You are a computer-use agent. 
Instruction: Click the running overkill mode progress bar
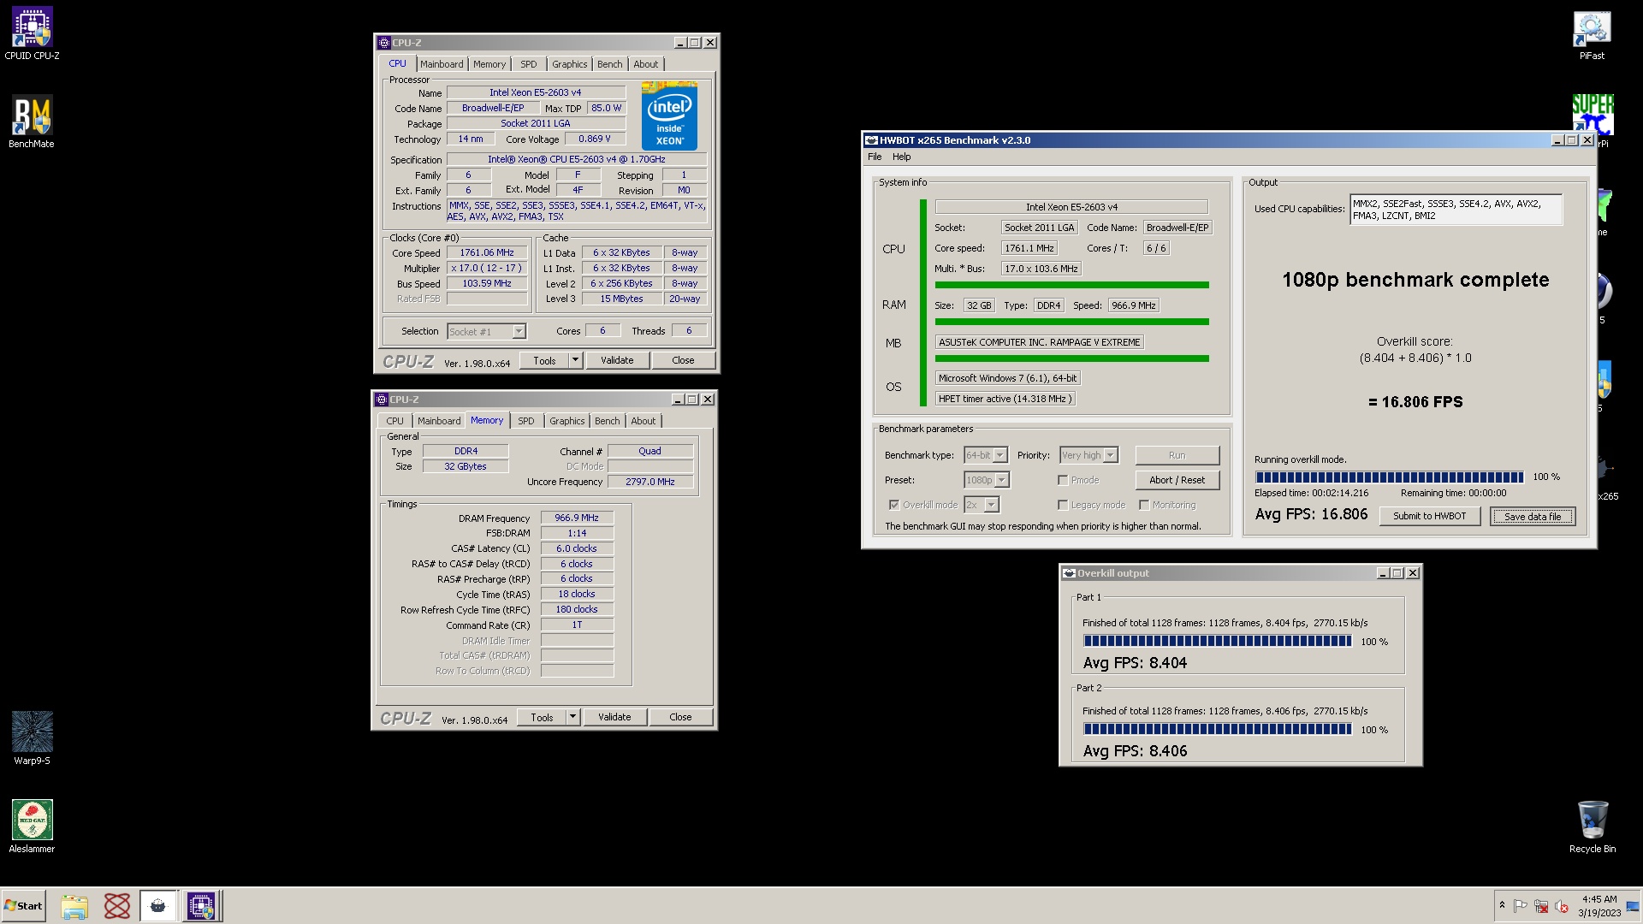[1389, 477]
